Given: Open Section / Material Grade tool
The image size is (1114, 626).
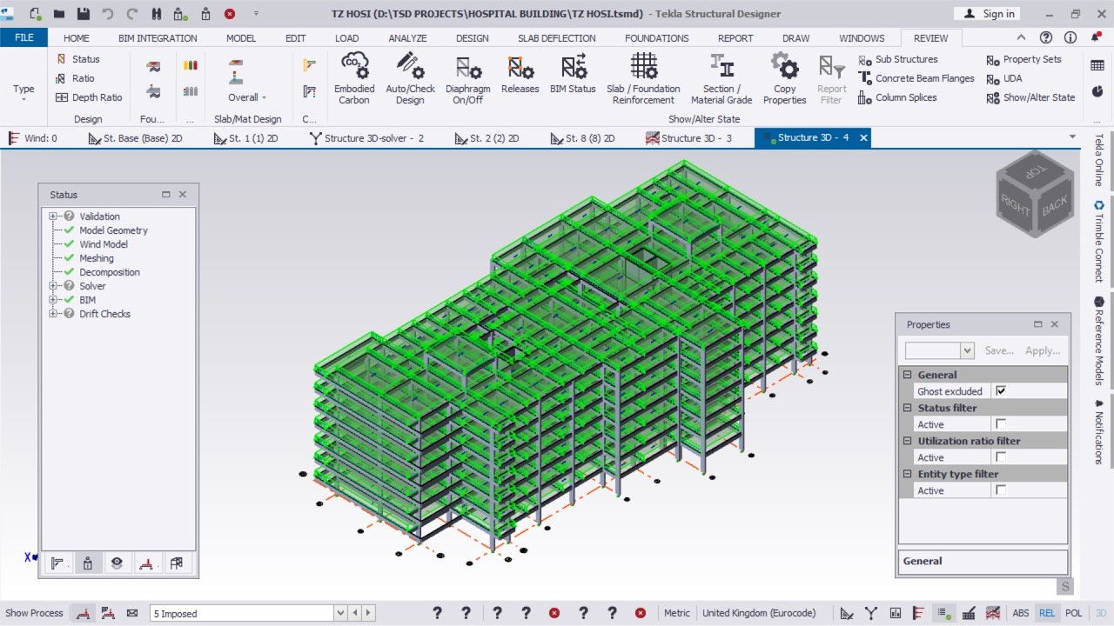Looking at the screenshot, I should coord(721,79).
